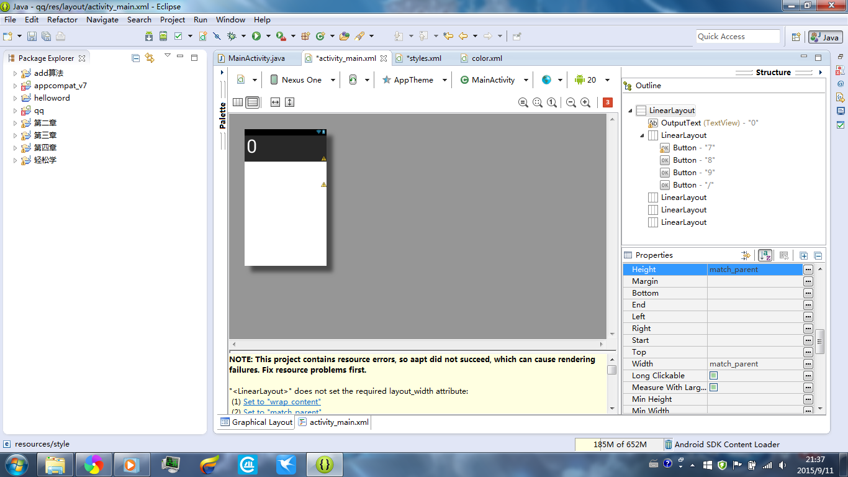Toggle alphabetical sort in Properties

[x=765, y=255]
